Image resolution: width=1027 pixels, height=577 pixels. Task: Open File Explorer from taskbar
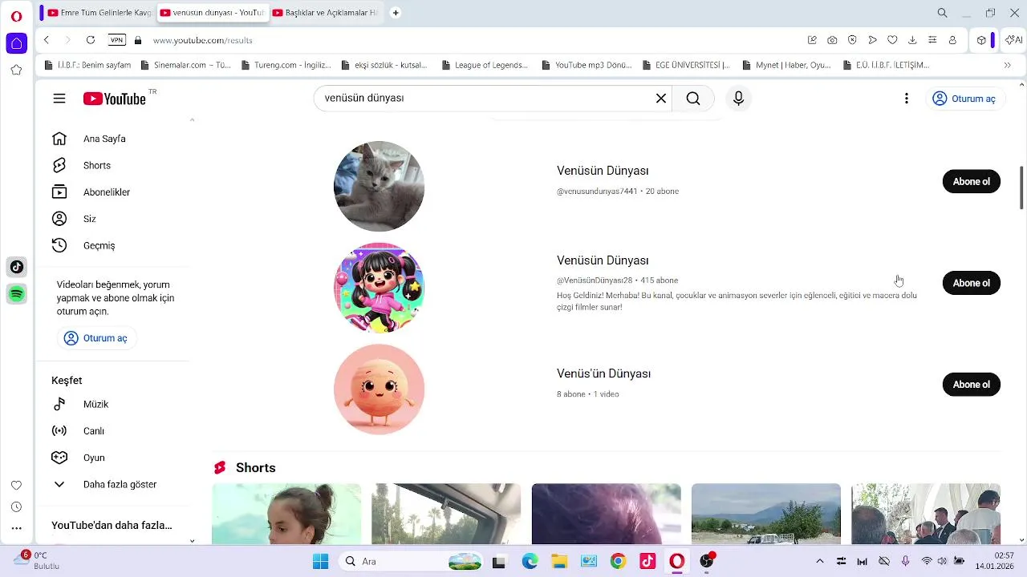(x=558, y=562)
